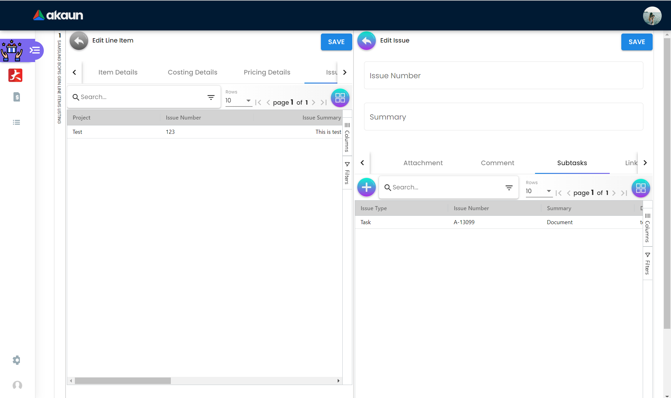
Task: Toggle the Columns panel in the left grid
Action: click(x=347, y=137)
